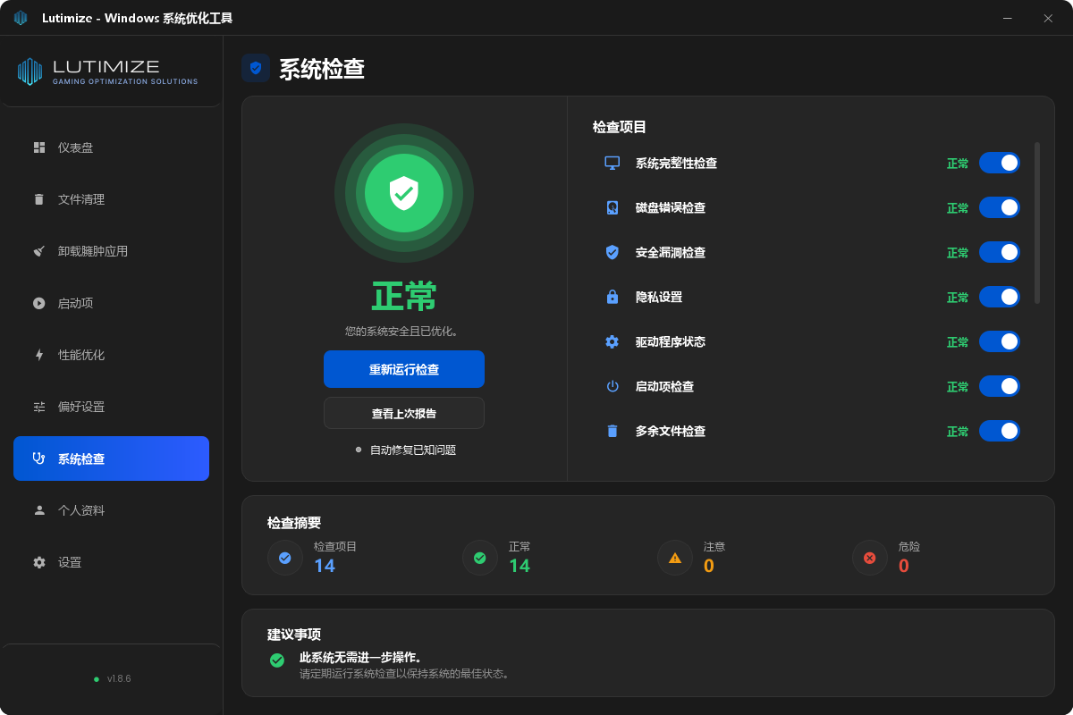Click the Lutimize logo in the sidebar
Viewport: 1073px width, 715px height.
tap(107, 71)
